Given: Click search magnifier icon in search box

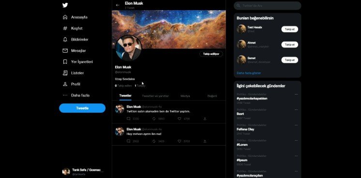Looking at the screenshot, I should pos(239,5).
